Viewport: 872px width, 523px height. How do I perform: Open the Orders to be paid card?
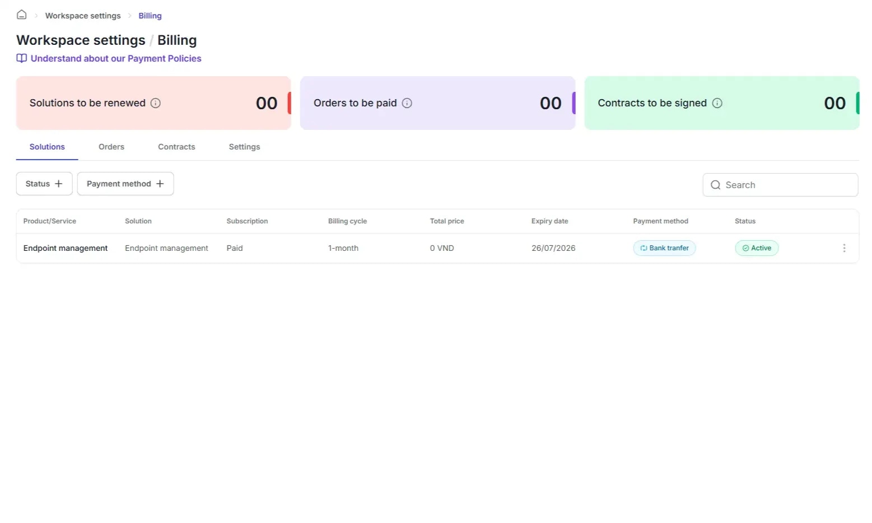pos(437,103)
